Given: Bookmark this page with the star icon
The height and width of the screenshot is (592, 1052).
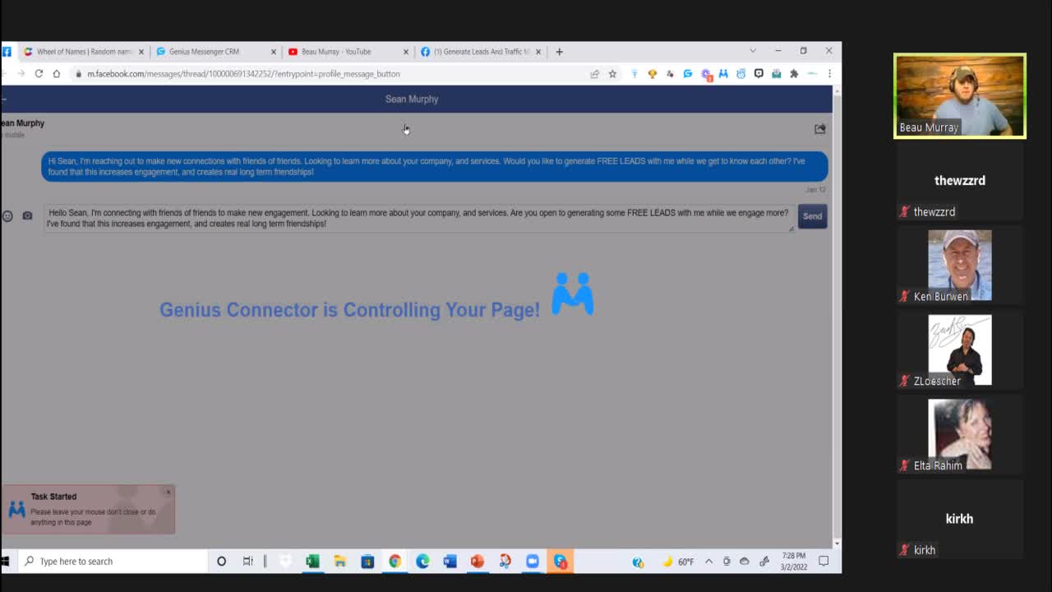Looking at the screenshot, I should (612, 74).
